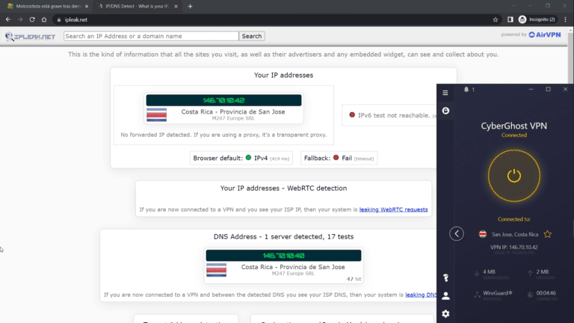Screen dimensions: 574x323
Task: Click the 47 hit count
Action: (x=354, y=279)
